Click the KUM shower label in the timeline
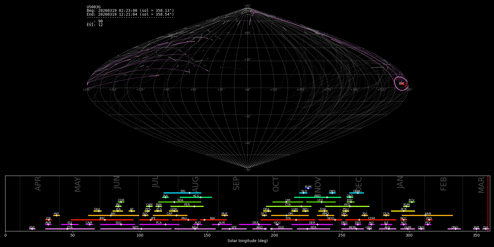The image size is (494, 247). point(308,187)
